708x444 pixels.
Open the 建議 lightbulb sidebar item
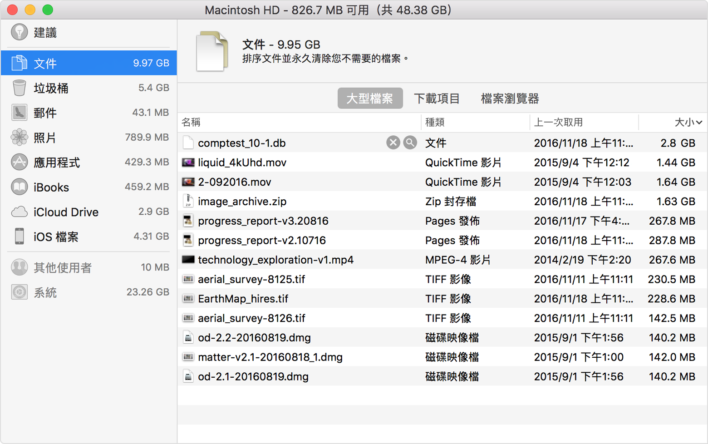pos(44,33)
